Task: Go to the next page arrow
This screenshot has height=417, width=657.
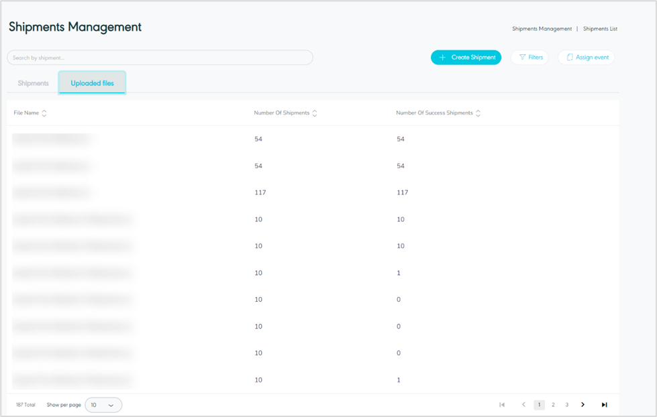Action: [583, 405]
